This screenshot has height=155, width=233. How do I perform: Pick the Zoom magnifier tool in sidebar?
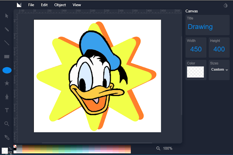pos(7,123)
